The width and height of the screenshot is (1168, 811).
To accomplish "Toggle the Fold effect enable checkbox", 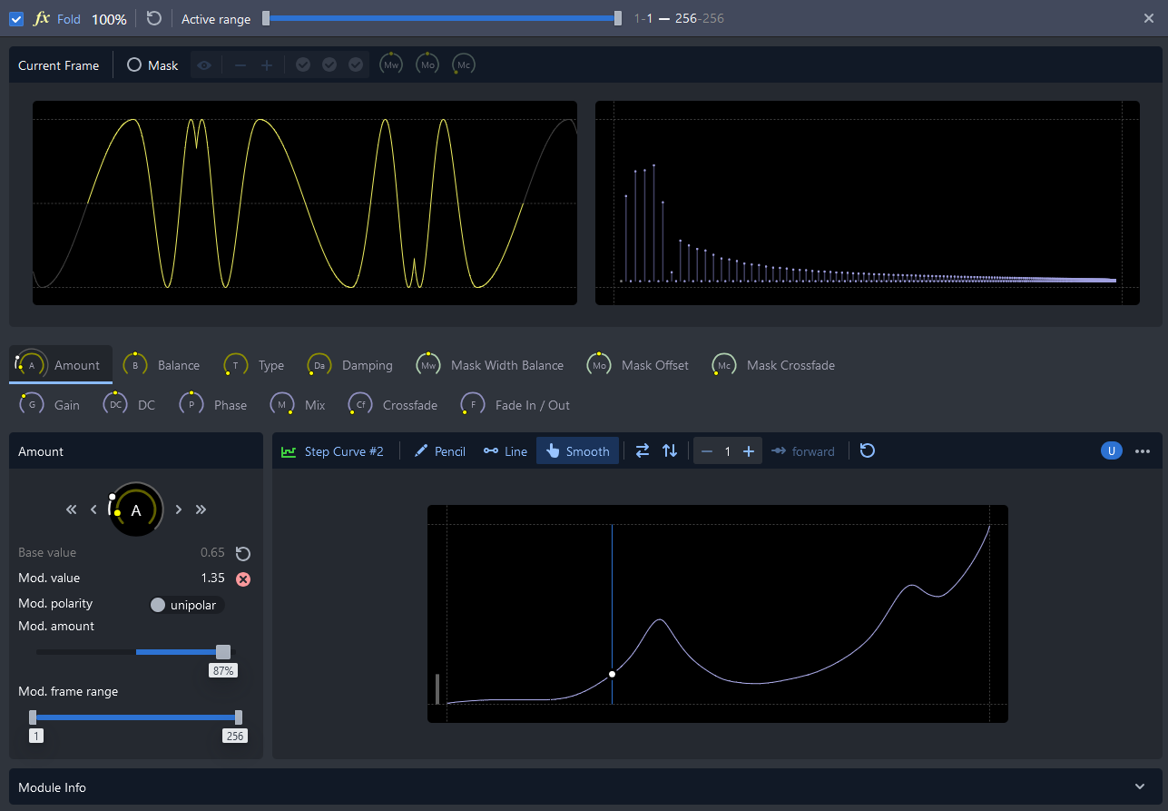I will [x=16, y=18].
